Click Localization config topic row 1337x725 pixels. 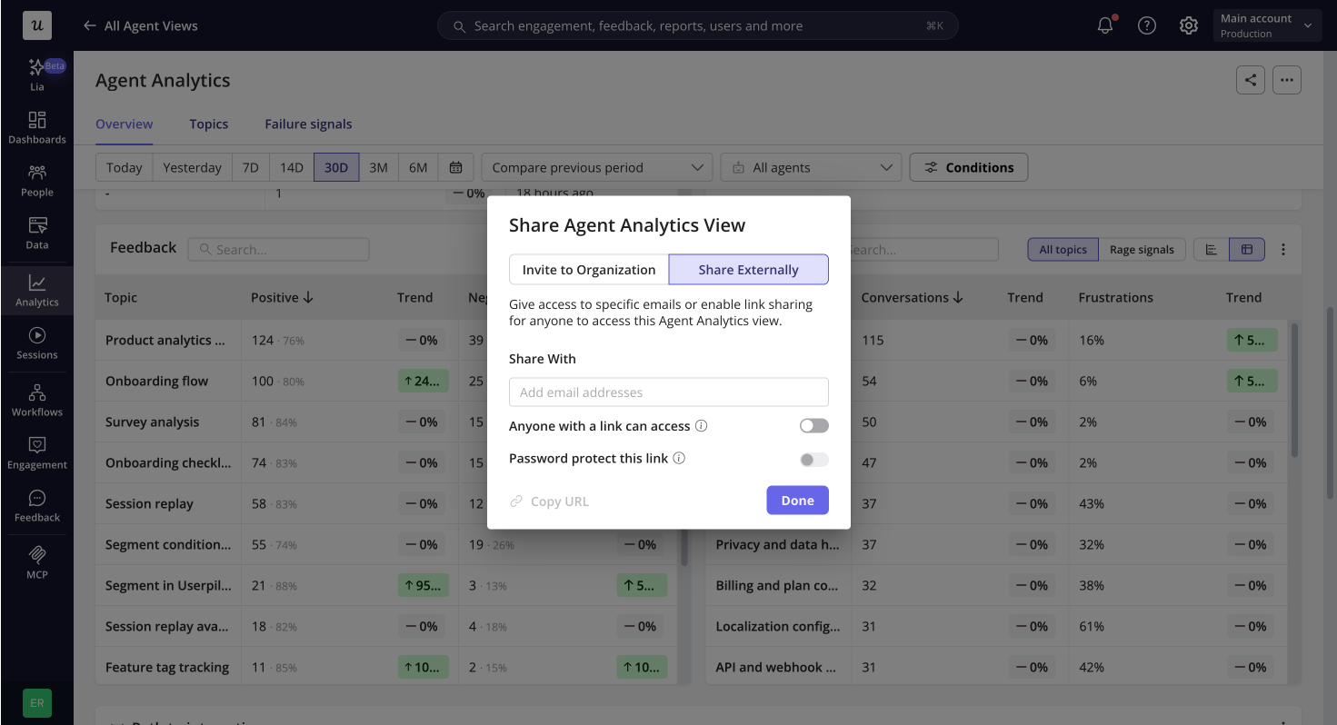point(777,627)
